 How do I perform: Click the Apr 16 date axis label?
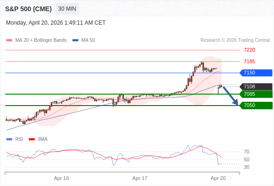pyautogui.click(x=61, y=178)
